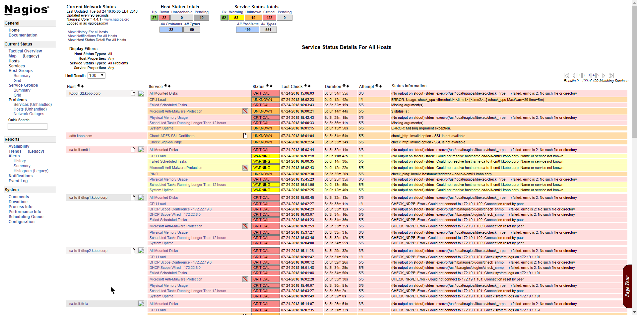The image size is (637, 315).
Task: Go to next results page arrow
Action: click(604, 76)
